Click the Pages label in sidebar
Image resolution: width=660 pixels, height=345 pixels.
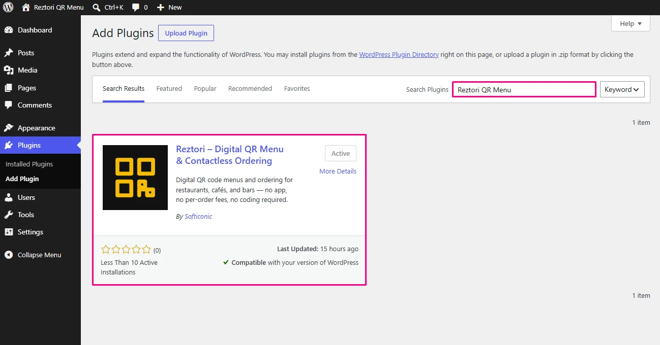pos(27,88)
